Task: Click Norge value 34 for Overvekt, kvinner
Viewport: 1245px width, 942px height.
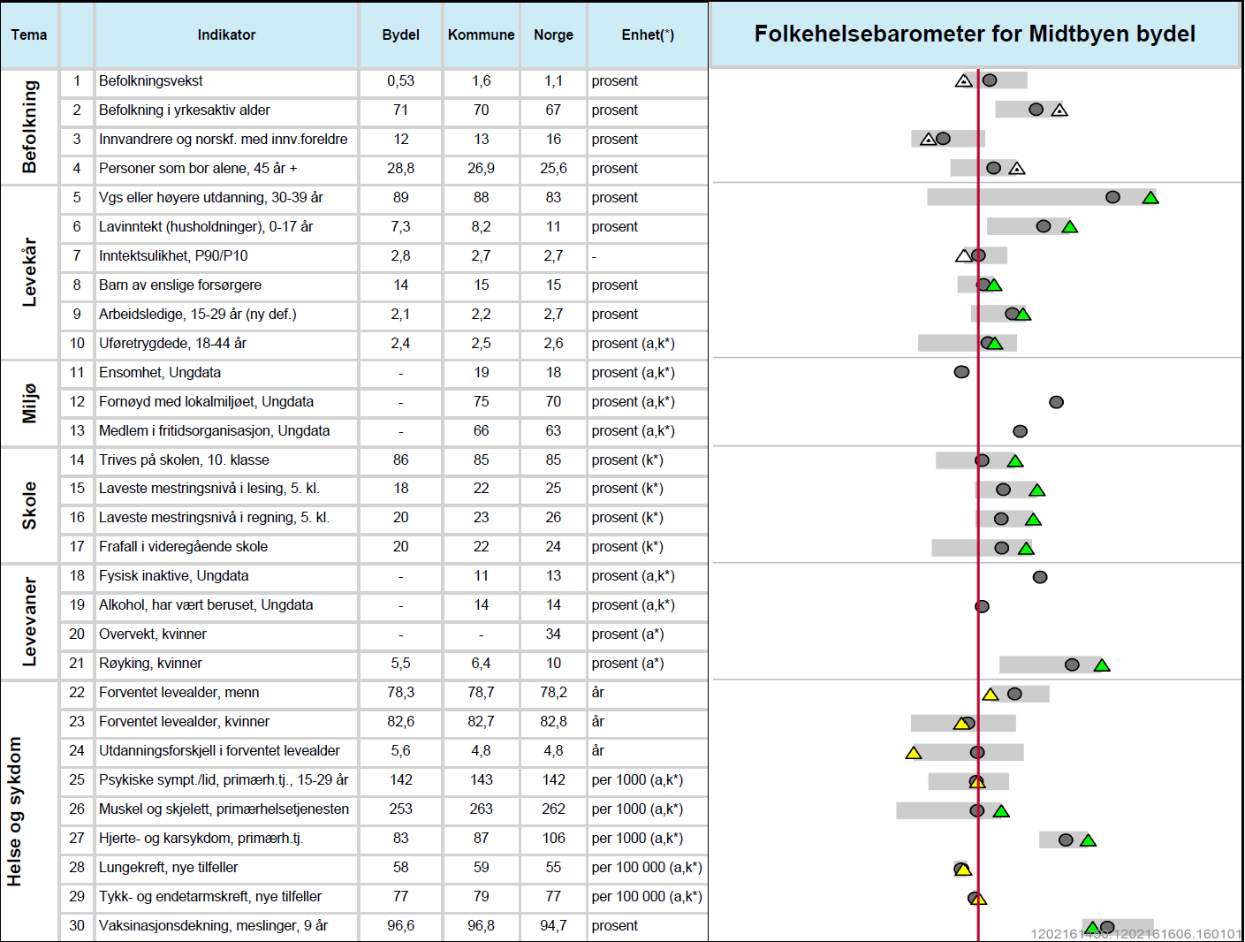Action: coord(553,634)
